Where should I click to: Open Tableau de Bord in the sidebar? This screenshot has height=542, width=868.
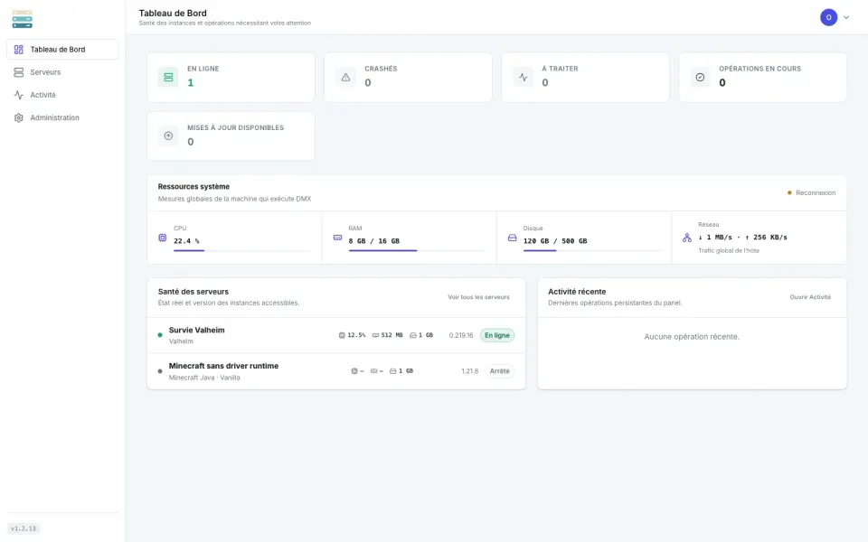coord(62,49)
